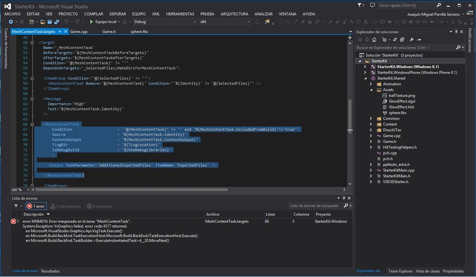Select the sphere.fbx file in Assets
This screenshot has height=277, width=476.
397,113
